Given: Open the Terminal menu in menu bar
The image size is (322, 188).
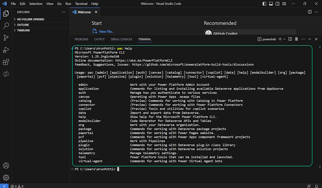Looking at the screenshot, I should click(81, 4).
